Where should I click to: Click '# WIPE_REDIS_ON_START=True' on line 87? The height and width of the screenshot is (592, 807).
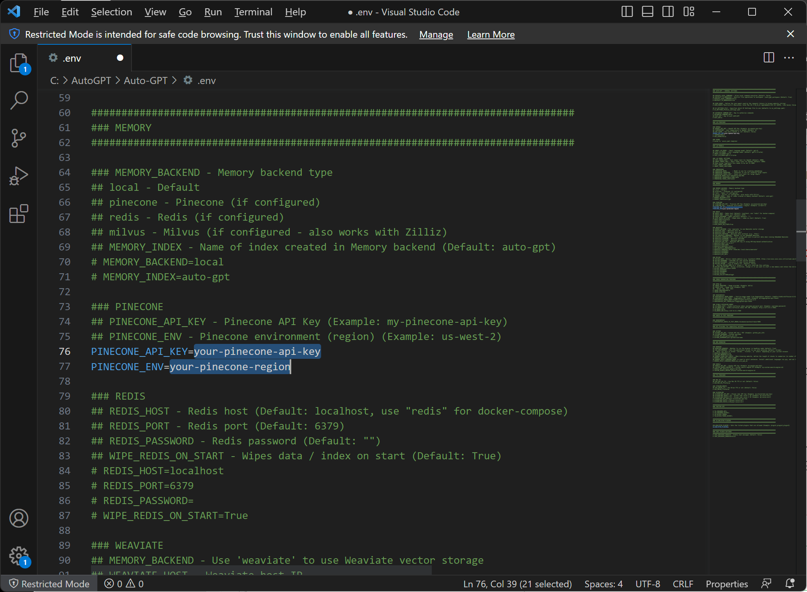coord(169,515)
